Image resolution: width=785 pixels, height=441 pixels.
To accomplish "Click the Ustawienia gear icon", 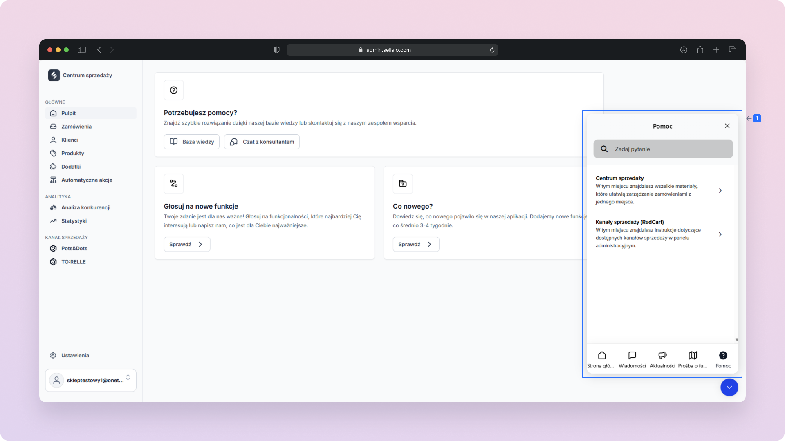I will tap(53, 355).
